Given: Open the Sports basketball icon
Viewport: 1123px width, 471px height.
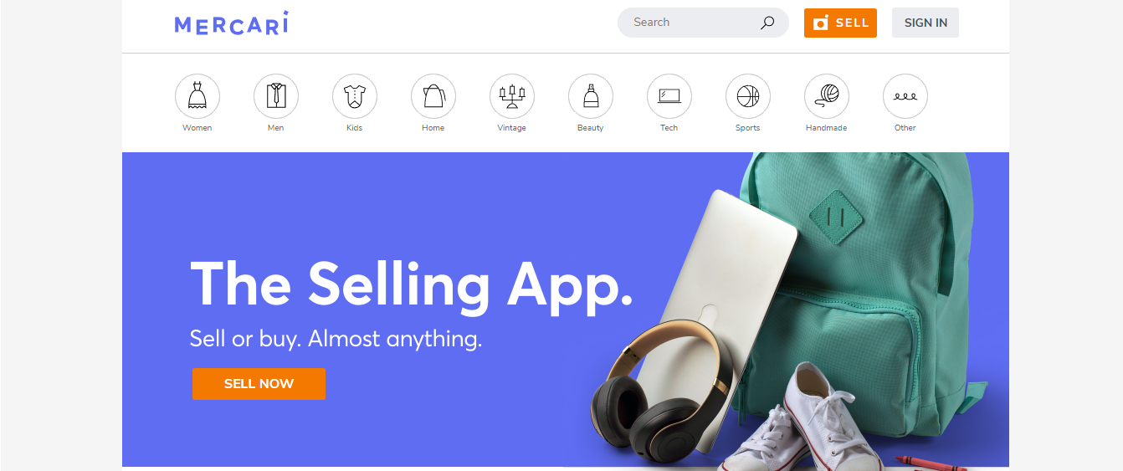Looking at the screenshot, I should coord(748,96).
